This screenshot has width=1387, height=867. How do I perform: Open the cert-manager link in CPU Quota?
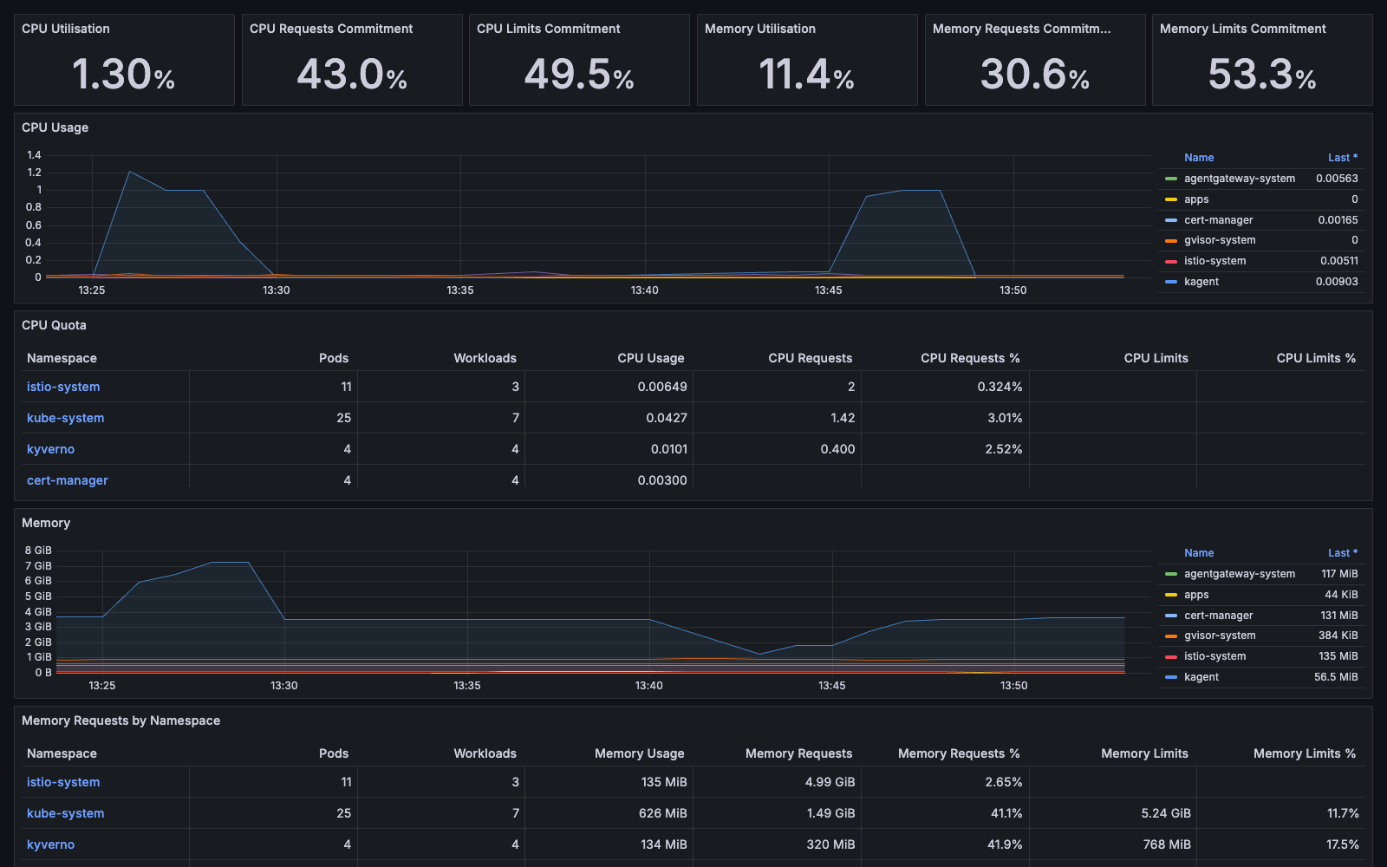point(68,480)
